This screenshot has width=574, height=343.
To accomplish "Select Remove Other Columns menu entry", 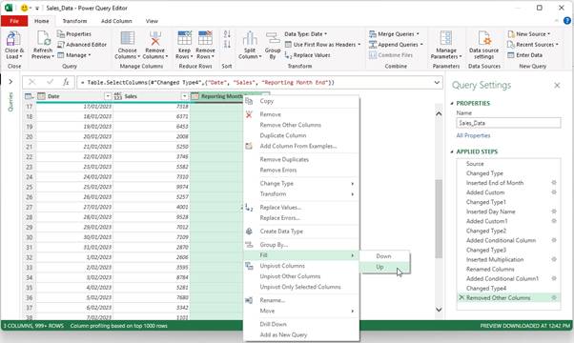I will tap(301, 125).
